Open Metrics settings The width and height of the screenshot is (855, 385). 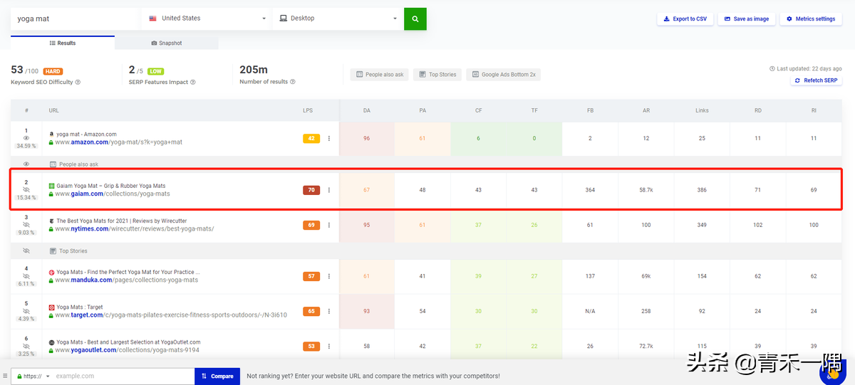811,19
